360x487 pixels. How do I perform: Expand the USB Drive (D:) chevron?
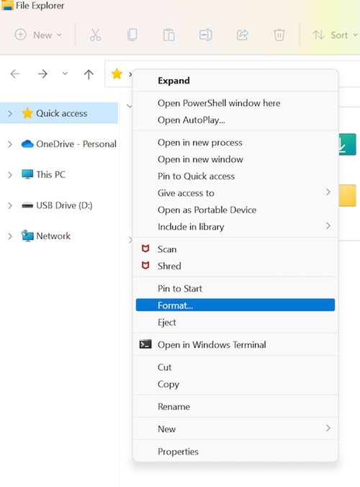[10, 205]
